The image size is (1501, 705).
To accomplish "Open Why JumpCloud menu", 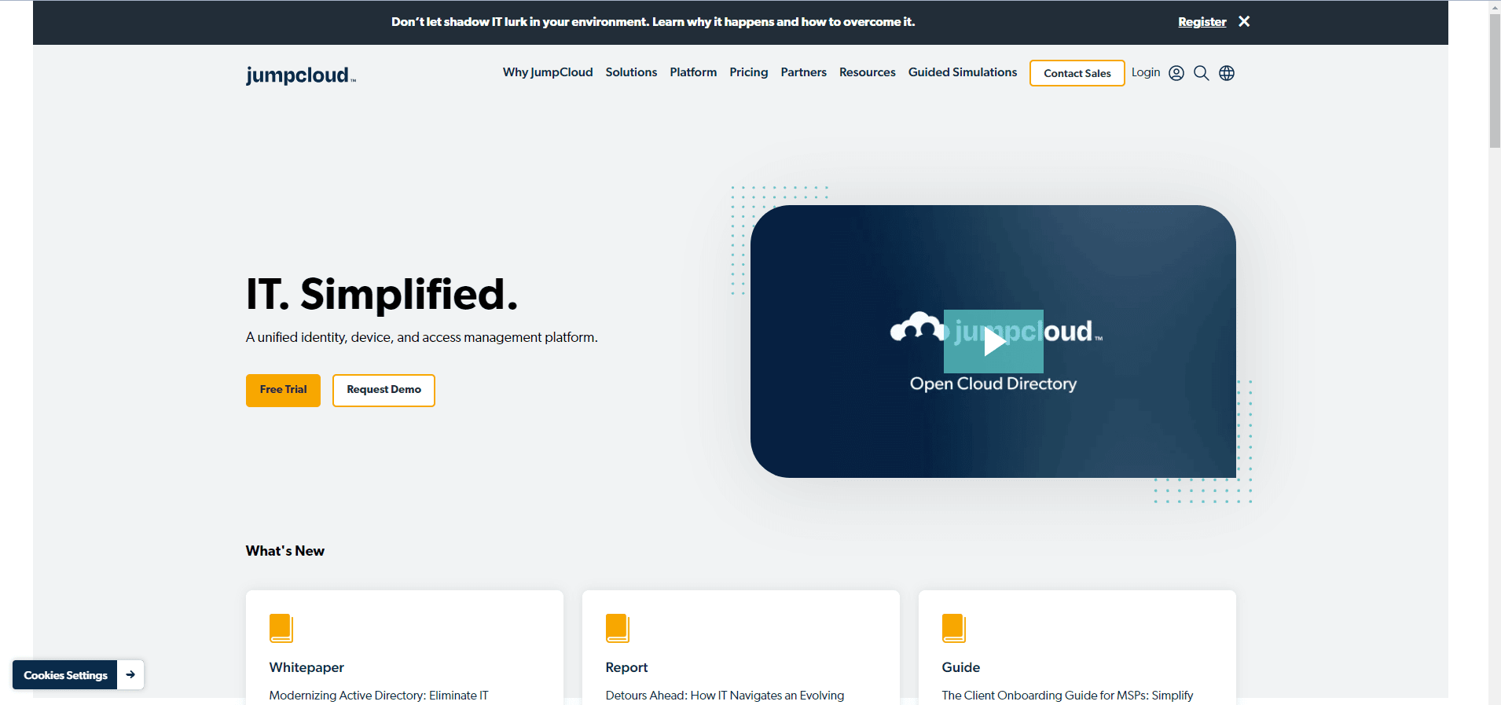I will [548, 72].
